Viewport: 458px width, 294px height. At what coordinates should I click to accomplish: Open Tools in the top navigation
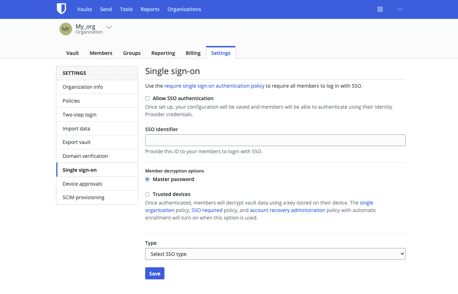pos(126,9)
